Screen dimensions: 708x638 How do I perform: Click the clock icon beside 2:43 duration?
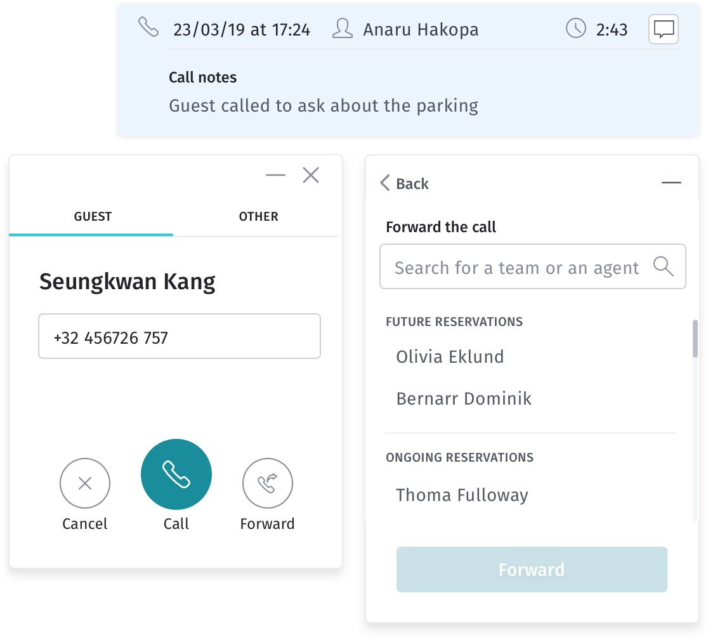[575, 29]
